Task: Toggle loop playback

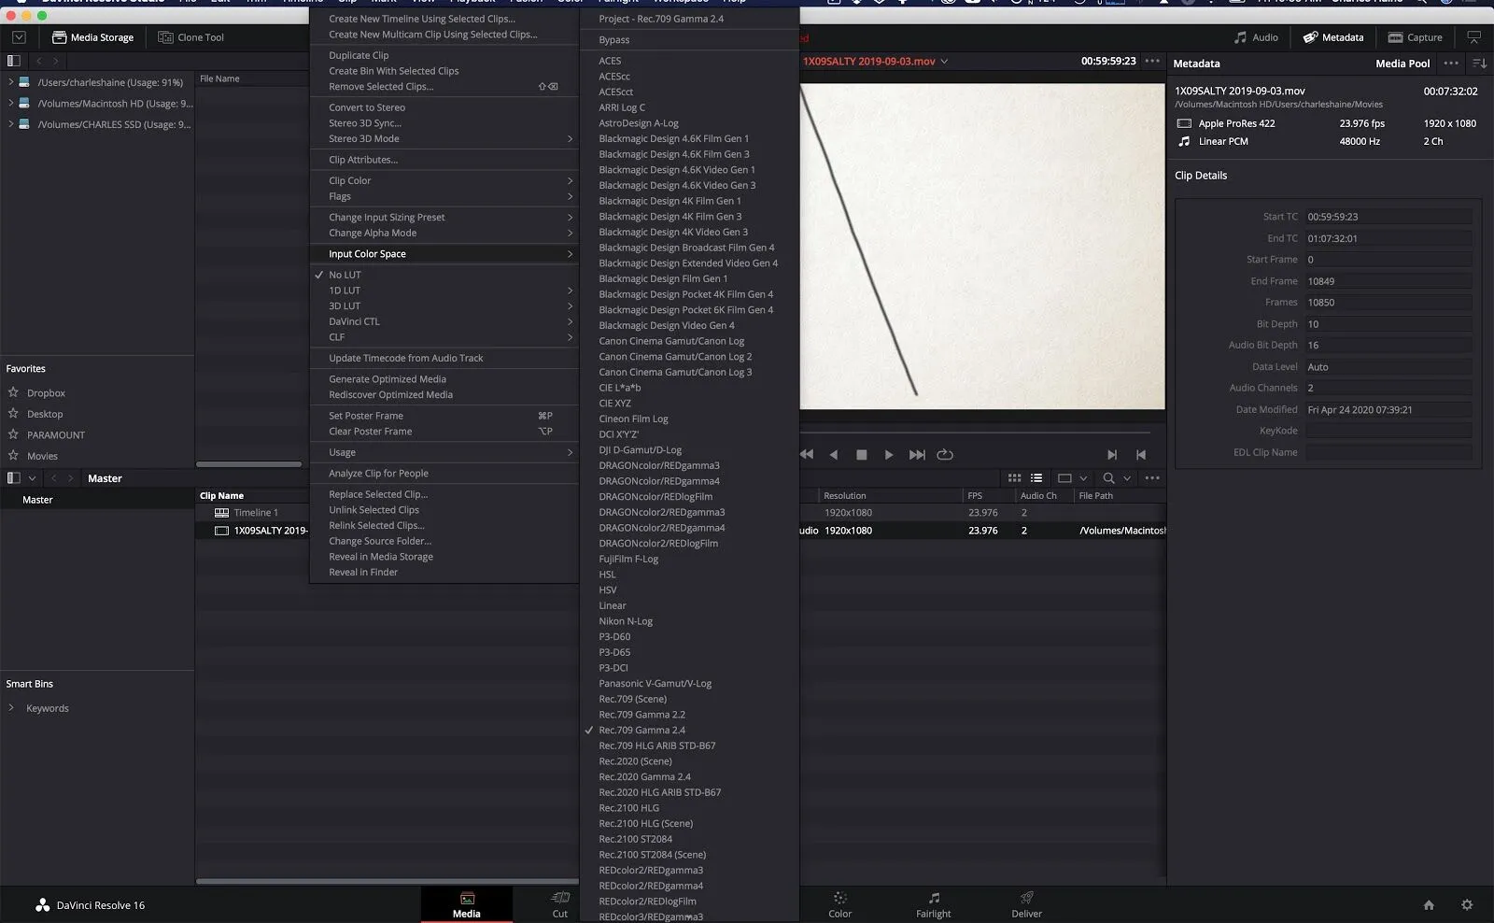Action: click(945, 455)
